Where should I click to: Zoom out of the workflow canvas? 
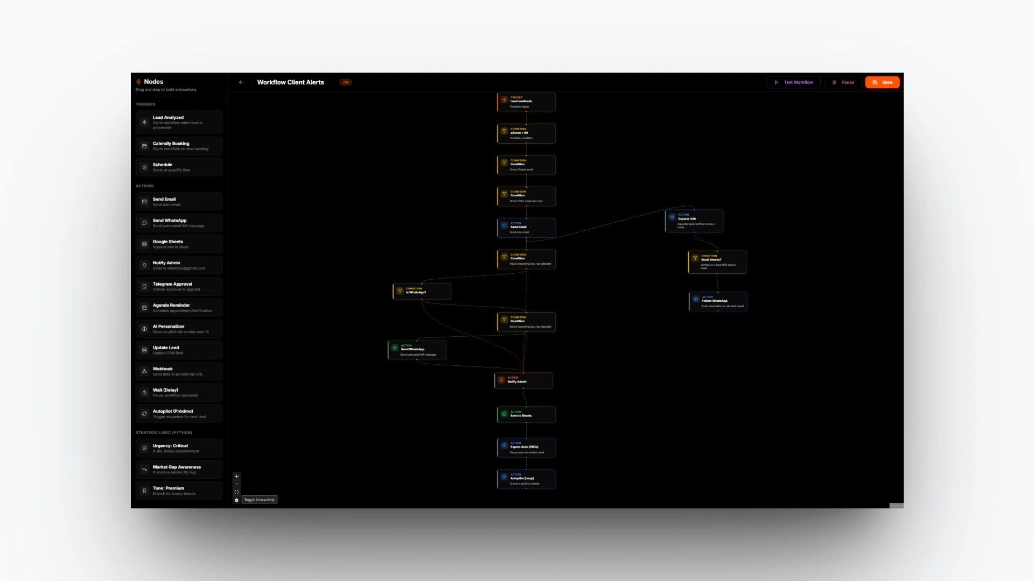click(236, 484)
